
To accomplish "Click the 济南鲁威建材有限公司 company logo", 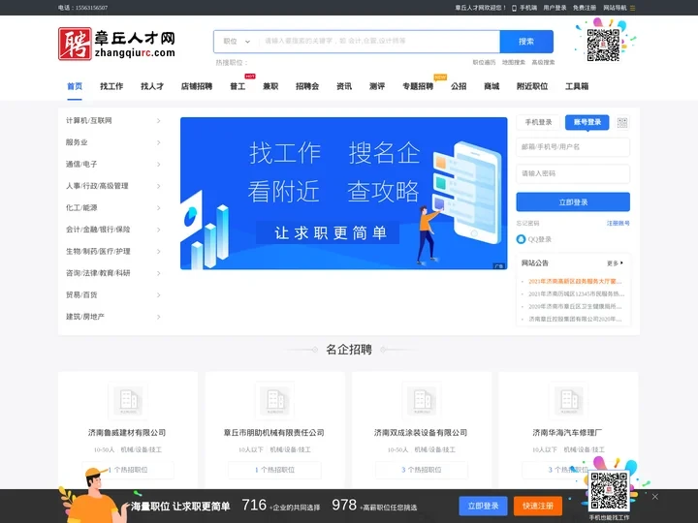I will (128, 400).
